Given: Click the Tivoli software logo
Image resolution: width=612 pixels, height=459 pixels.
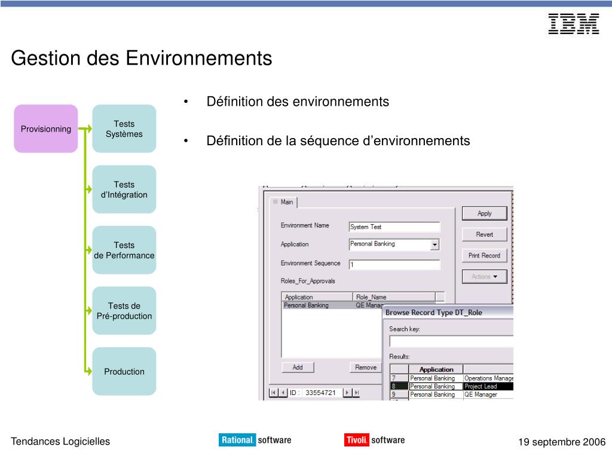Looking at the screenshot, I should pyautogui.click(x=374, y=440).
